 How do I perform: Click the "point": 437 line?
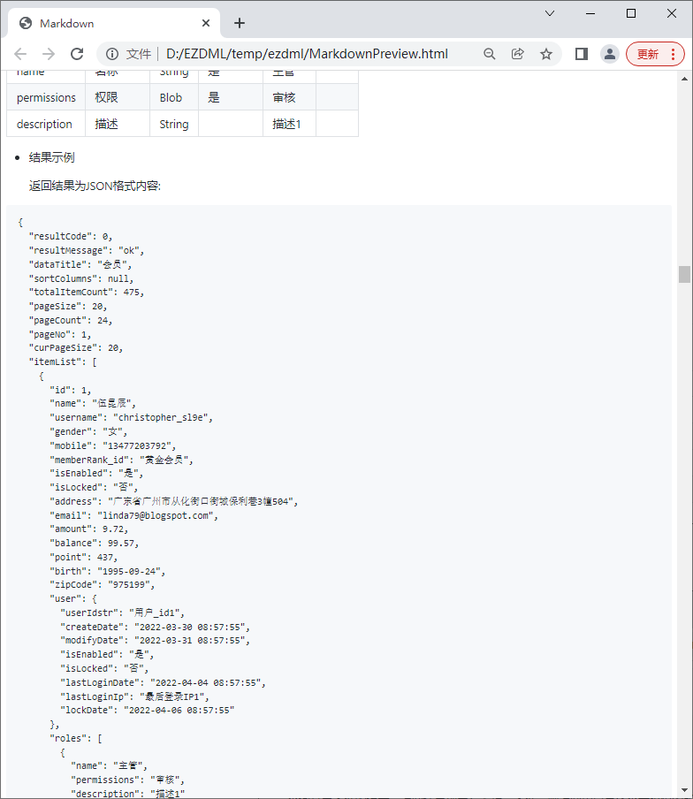coord(84,558)
